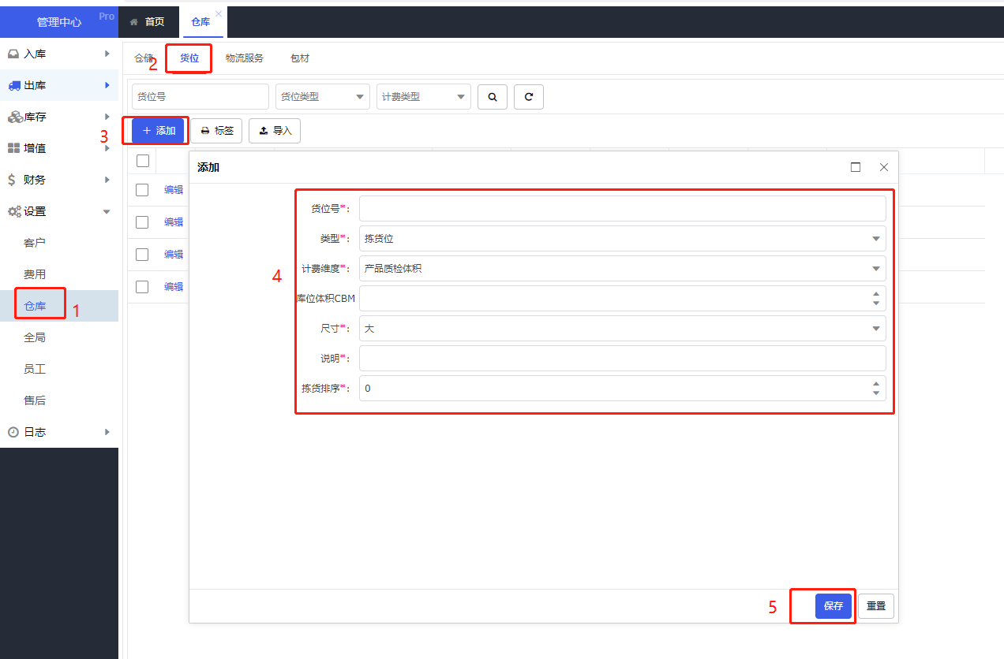Click the first row 编辑 link
This screenshot has height=659, width=1004.
click(174, 190)
